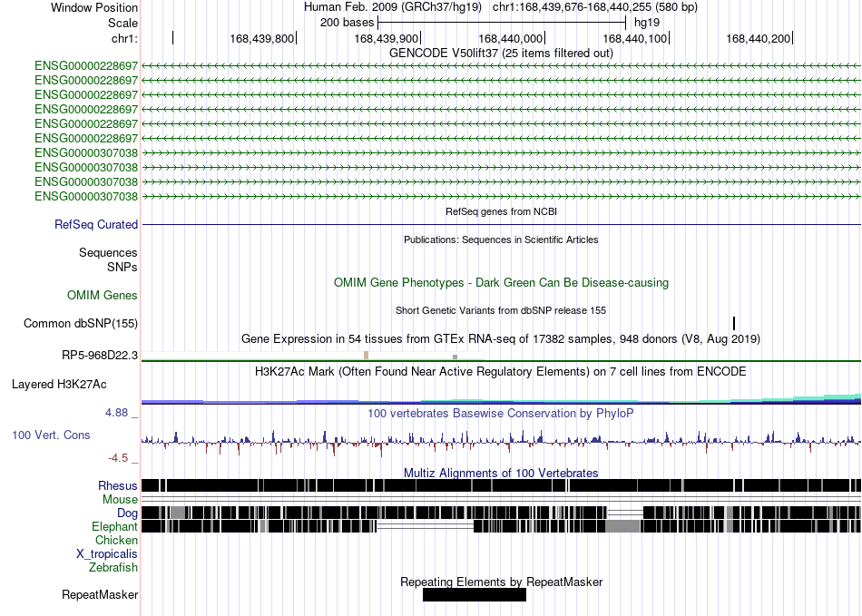Click the topmost ENSG00000228697 gene label
The width and height of the screenshot is (862, 616).
[86, 66]
